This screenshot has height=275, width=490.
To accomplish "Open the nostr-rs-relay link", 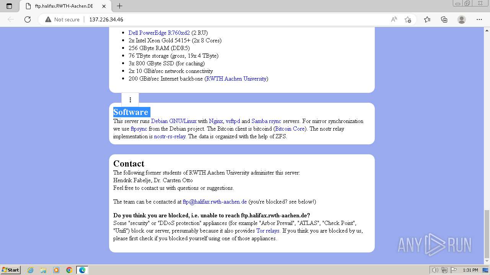I will 170,136.
